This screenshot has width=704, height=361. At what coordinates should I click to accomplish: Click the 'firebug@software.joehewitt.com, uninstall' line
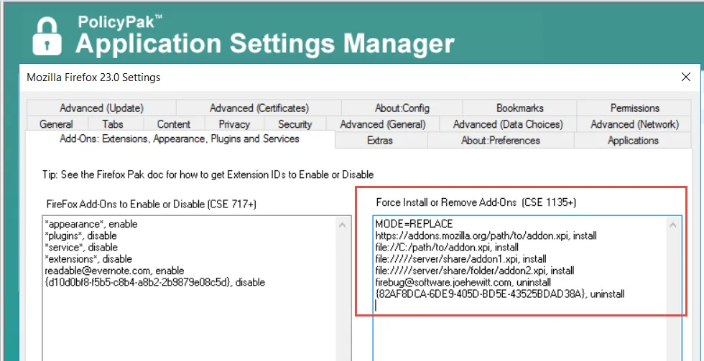click(x=463, y=283)
